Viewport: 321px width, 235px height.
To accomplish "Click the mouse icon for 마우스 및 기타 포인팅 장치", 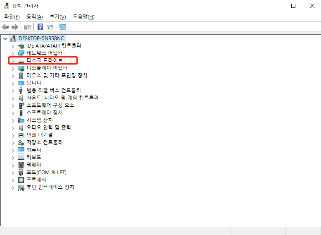I will click(x=21, y=76).
